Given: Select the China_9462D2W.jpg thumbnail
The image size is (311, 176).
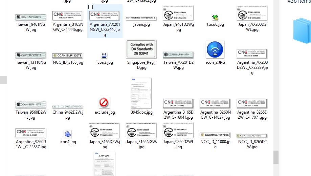Looking at the screenshot, I should click(68, 106).
